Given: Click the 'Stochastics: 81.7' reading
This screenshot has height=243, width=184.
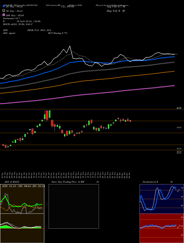Looking at the screenshot, I should point(11,18).
